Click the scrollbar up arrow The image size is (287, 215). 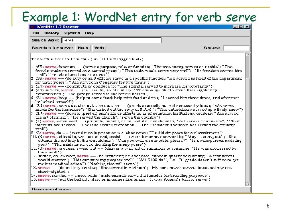point(247,55)
